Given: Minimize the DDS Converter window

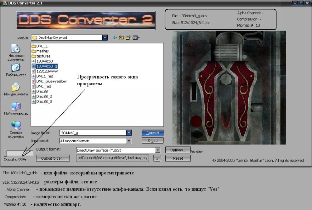Looking at the screenshot, I should point(295,3).
